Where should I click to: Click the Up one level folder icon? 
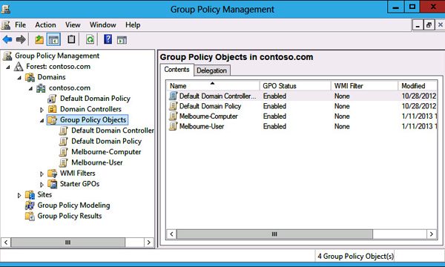tap(39, 39)
